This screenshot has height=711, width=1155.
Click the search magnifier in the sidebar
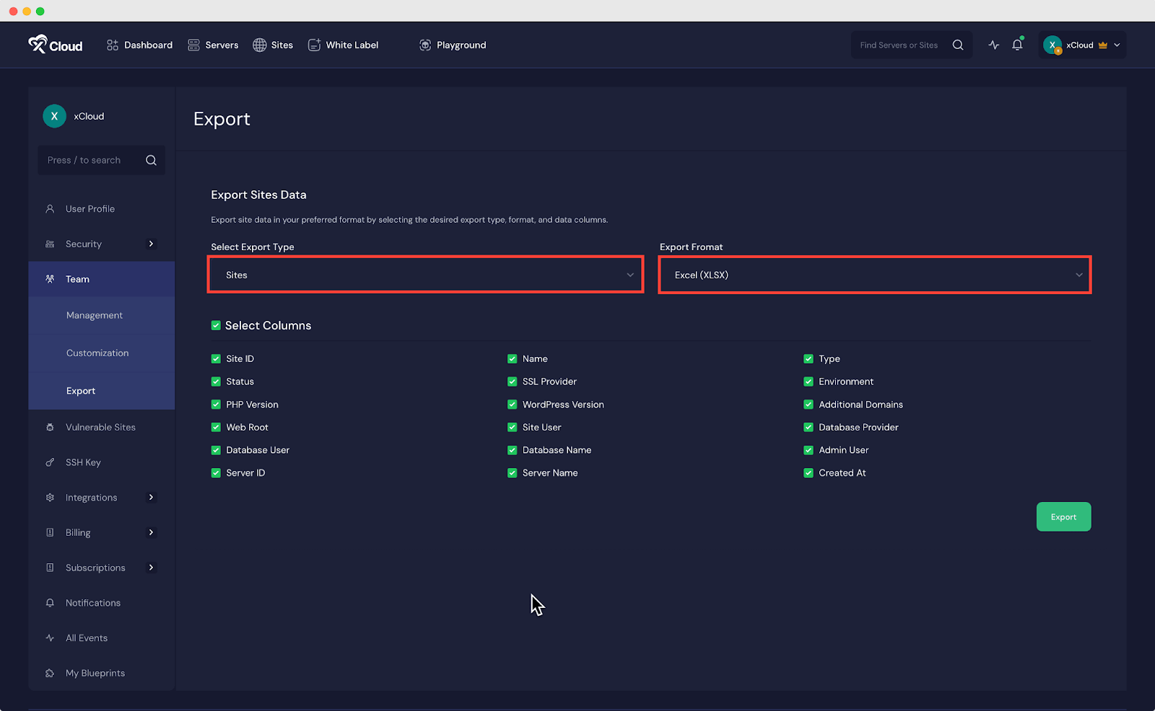[x=151, y=160]
